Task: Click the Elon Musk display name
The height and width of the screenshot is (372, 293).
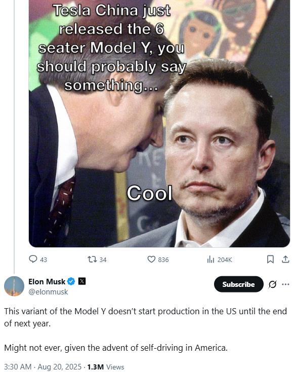Action: 47,282
